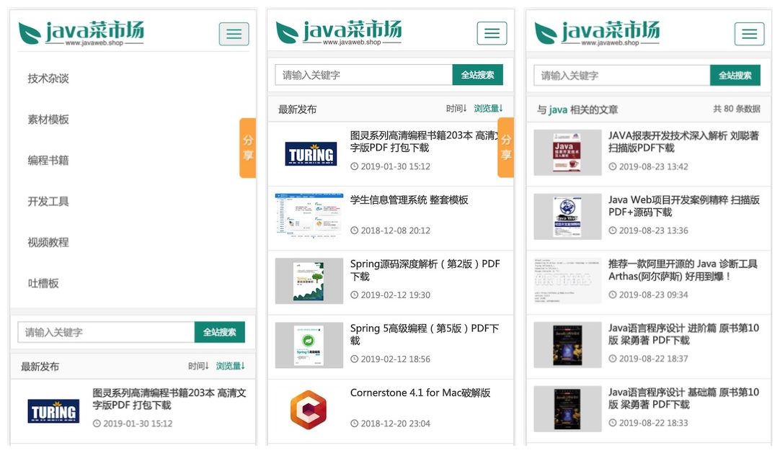Viewport: 780px width, 453px height.
Task: Select 开发工具 menu item
Action: tap(48, 201)
